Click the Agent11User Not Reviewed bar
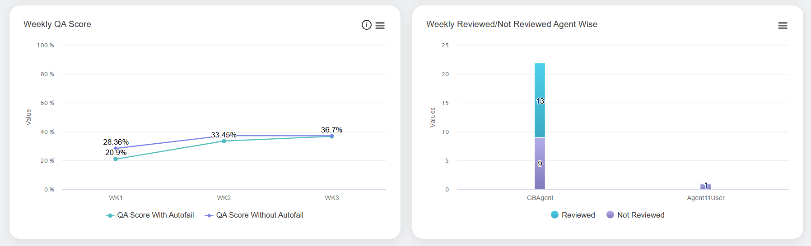This screenshot has width=811, height=246. pos(705,187)
